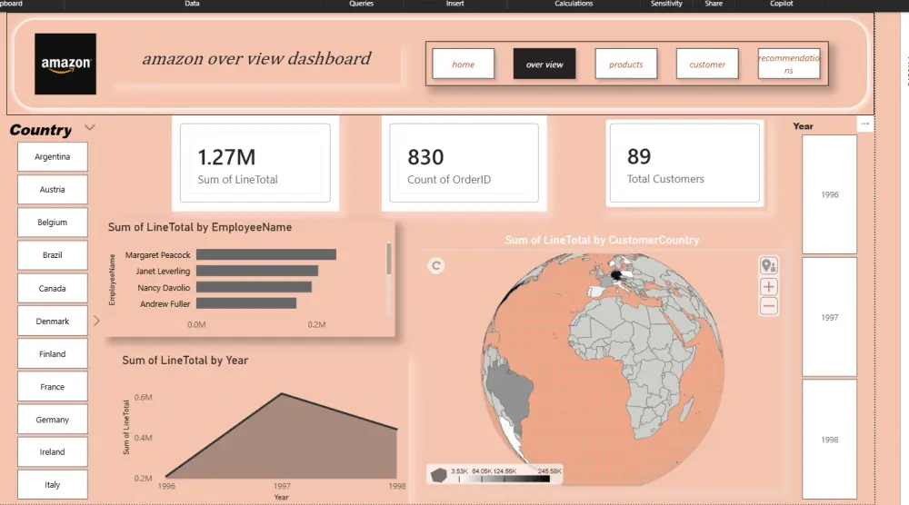
Task: Open the Queries ribbon group
Action: [x=361, y=4]
